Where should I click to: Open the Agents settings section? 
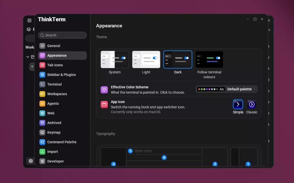tap(62, 104)
